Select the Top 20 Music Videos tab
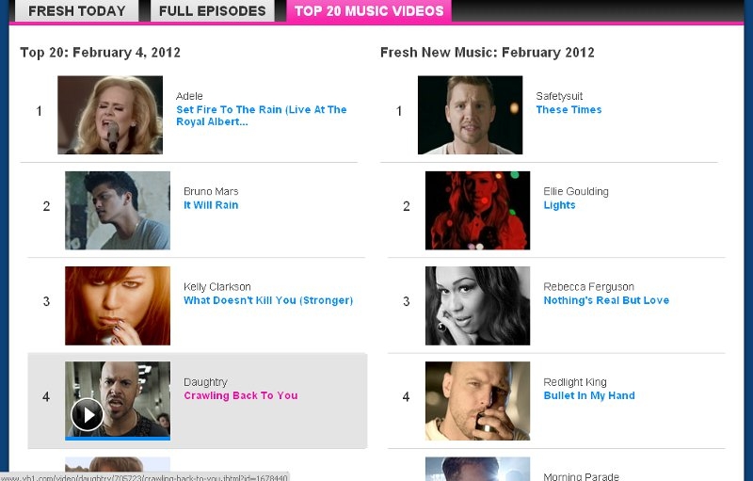Screen dimensions: 753x481 click(369, 10)
